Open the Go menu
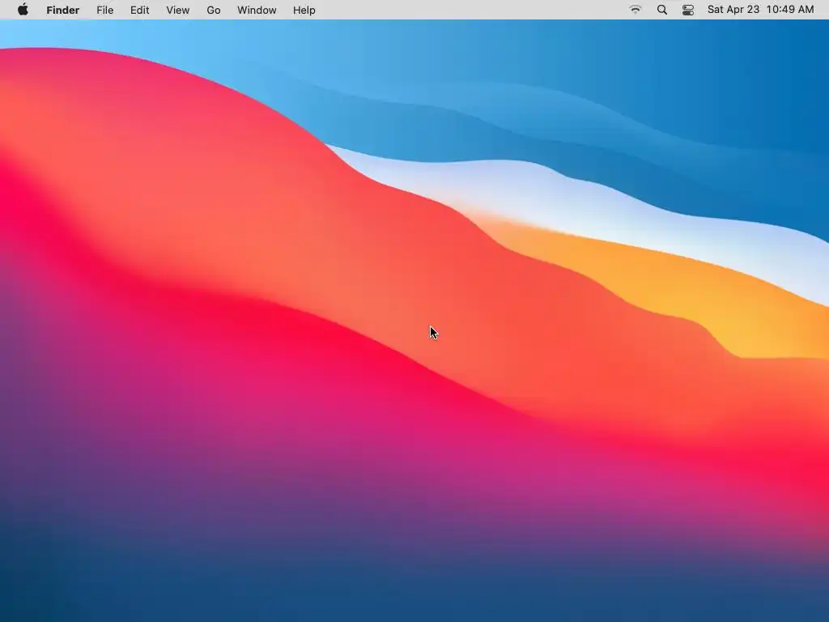Image resolution: width=829 pixels, height=622 pixels. [214, 10]
